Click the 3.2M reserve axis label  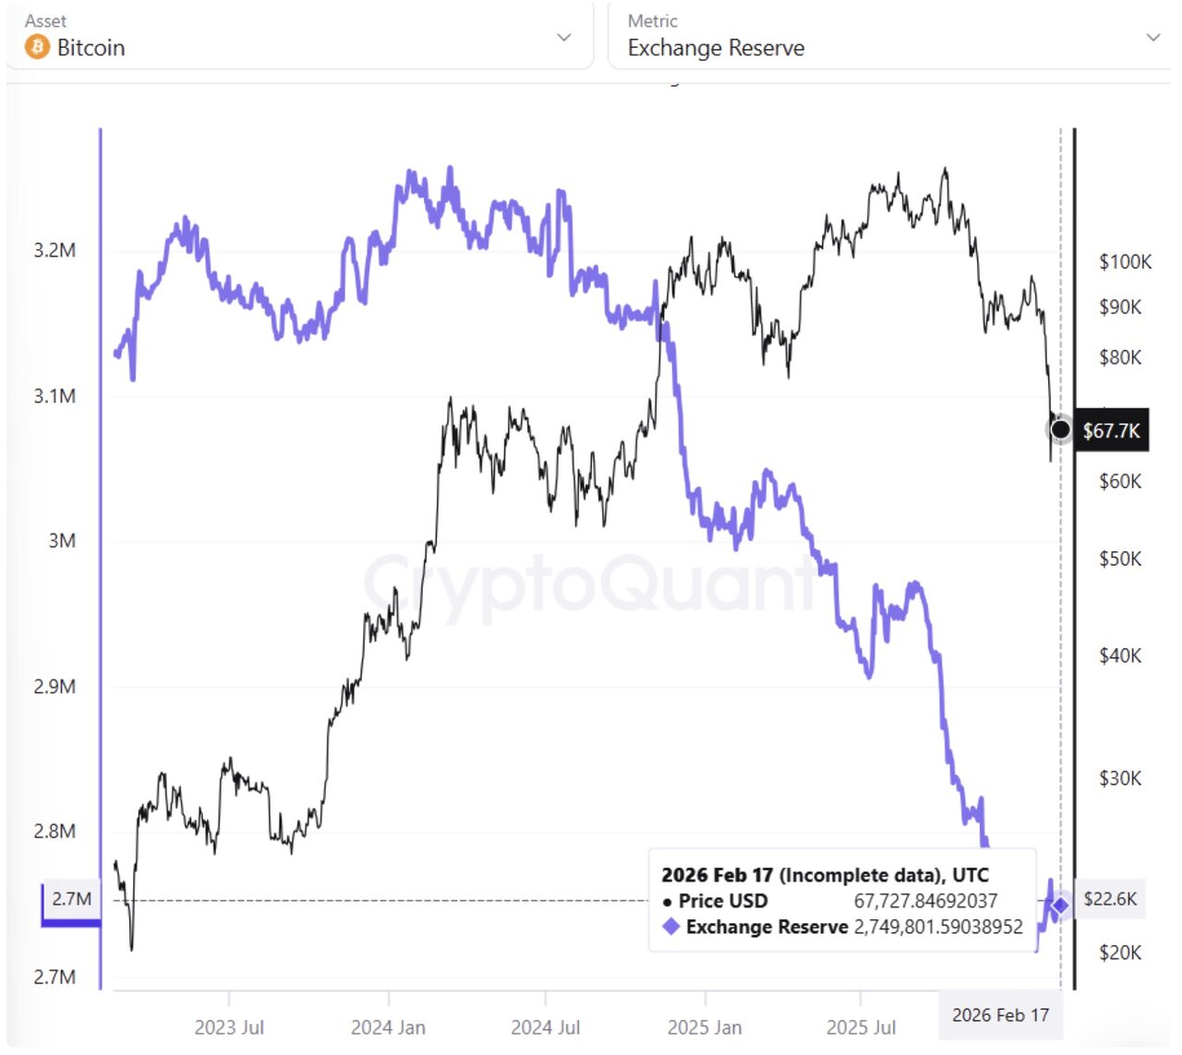pos(54,250)
